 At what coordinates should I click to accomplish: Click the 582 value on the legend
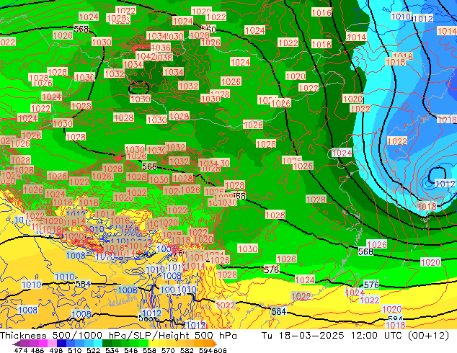(x=187, y=350)
